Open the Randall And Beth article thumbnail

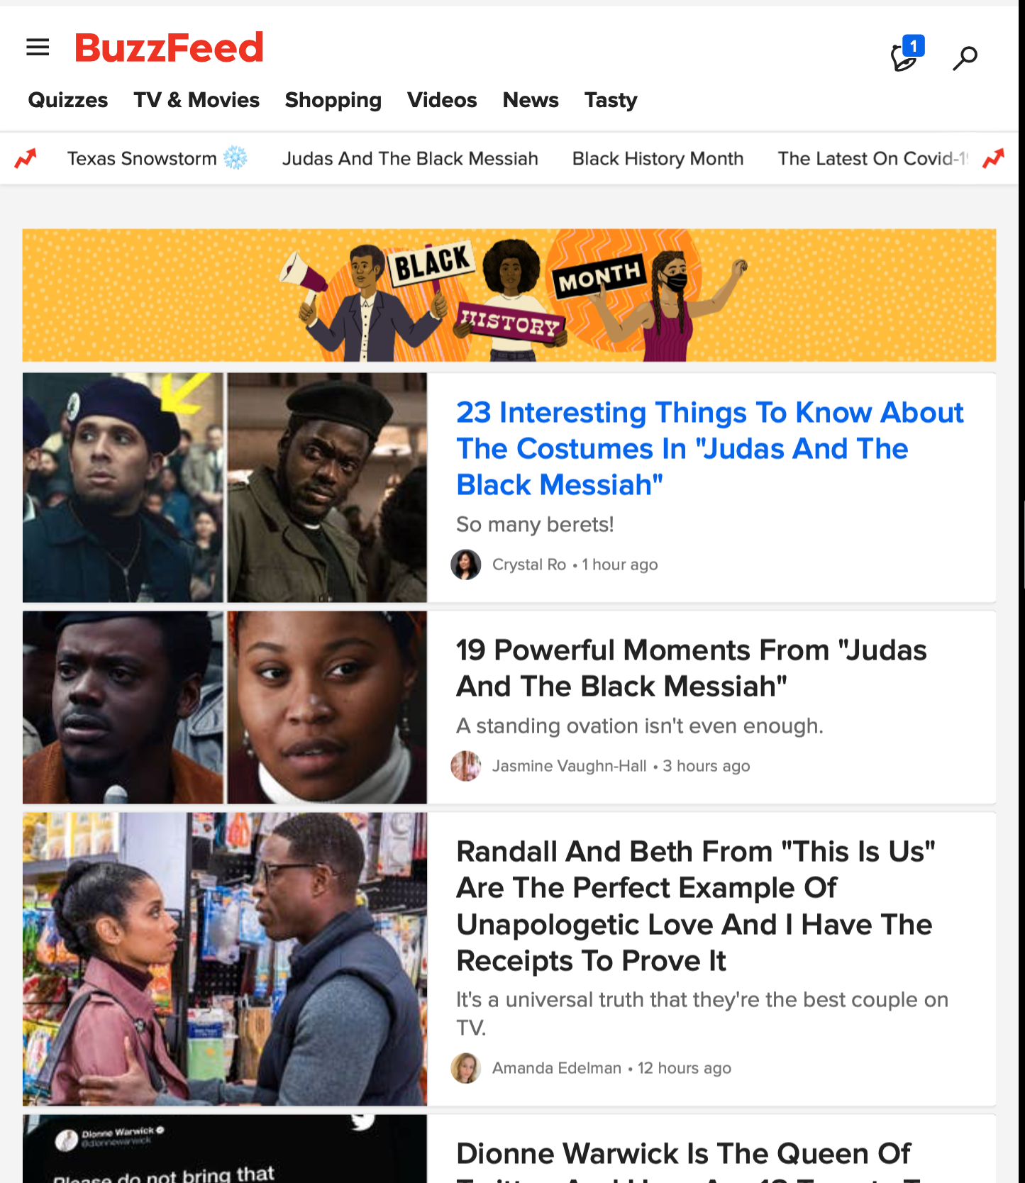click(x=225, y=959)
